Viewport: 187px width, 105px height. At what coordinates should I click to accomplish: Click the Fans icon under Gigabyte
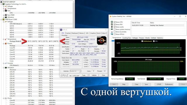(x=6, y=10)
